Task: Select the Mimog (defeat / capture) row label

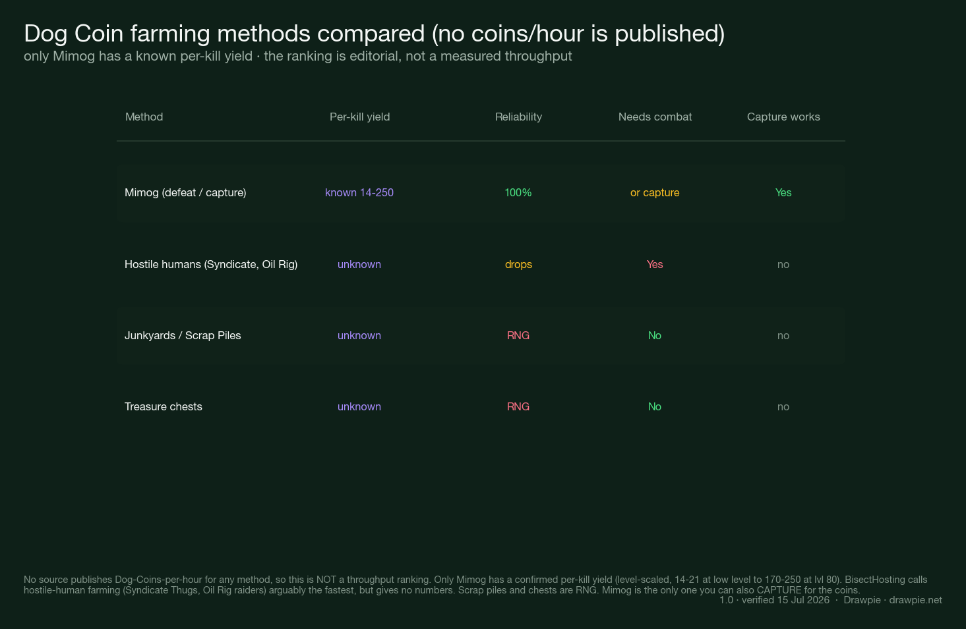Action: [x=185, y=192]
